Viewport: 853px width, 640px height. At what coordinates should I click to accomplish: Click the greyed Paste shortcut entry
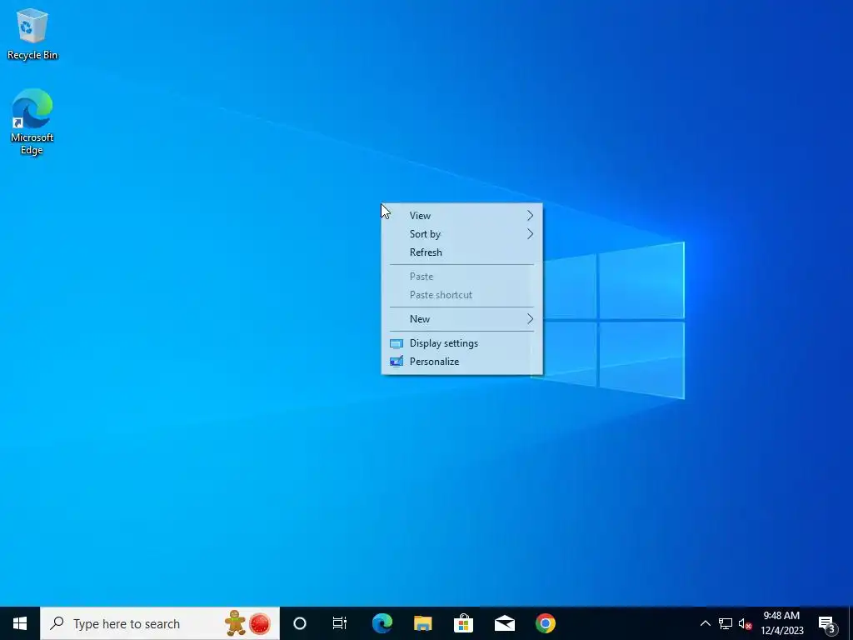[461, 295]
